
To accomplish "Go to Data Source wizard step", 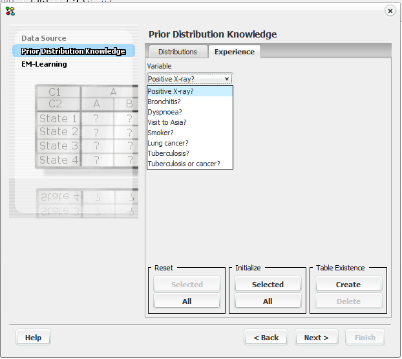I will click(44, 38).
